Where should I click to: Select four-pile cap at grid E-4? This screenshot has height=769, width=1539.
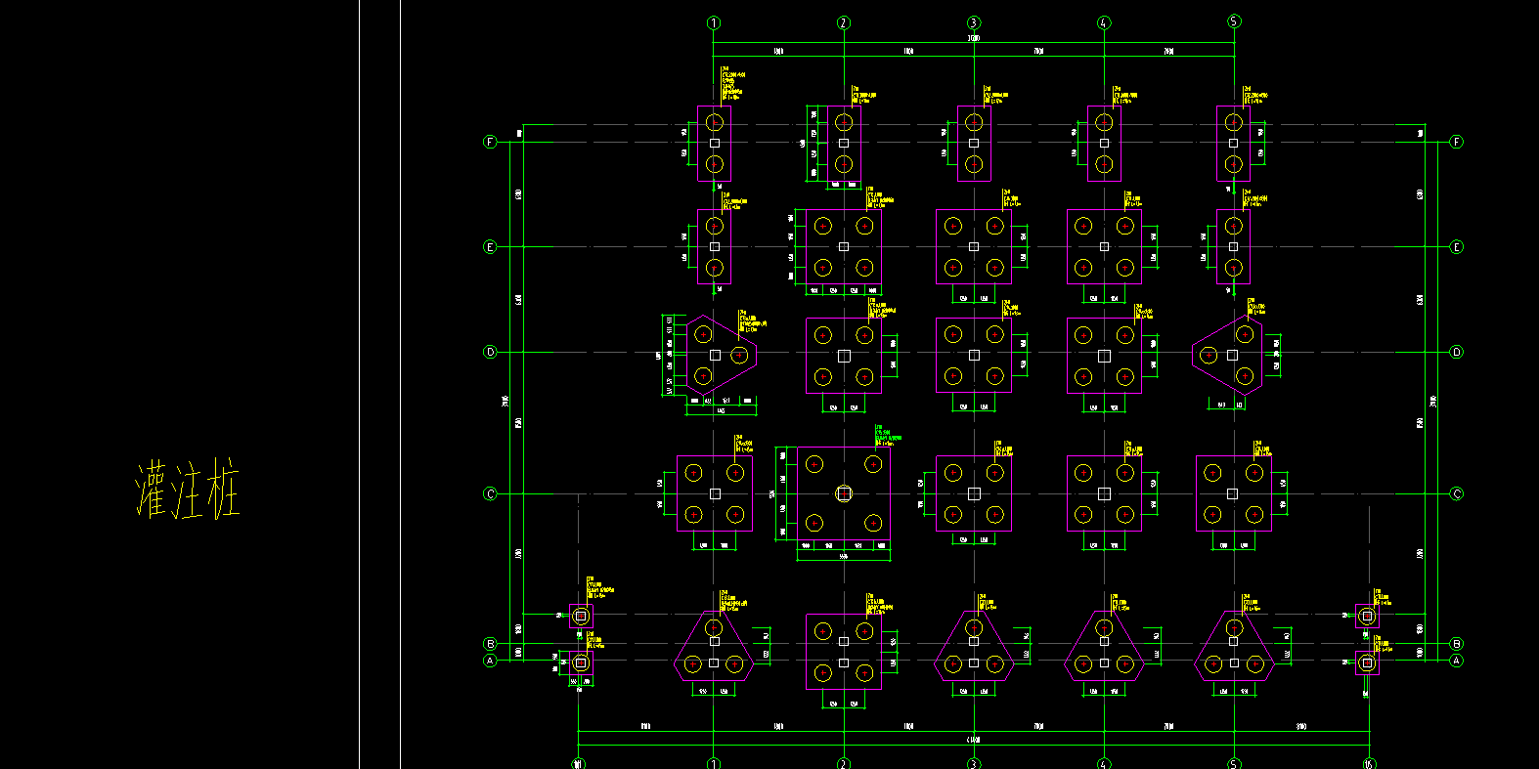coord(1104,246)
